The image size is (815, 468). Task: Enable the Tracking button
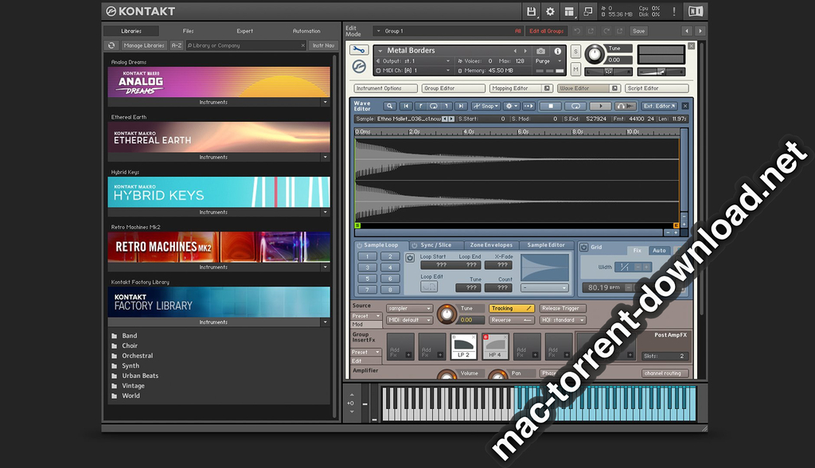(x=512, y=308)
